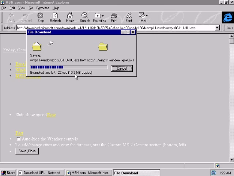Click the 1:22 AM tray clock

pyautogui.click(x=225, y=173)
